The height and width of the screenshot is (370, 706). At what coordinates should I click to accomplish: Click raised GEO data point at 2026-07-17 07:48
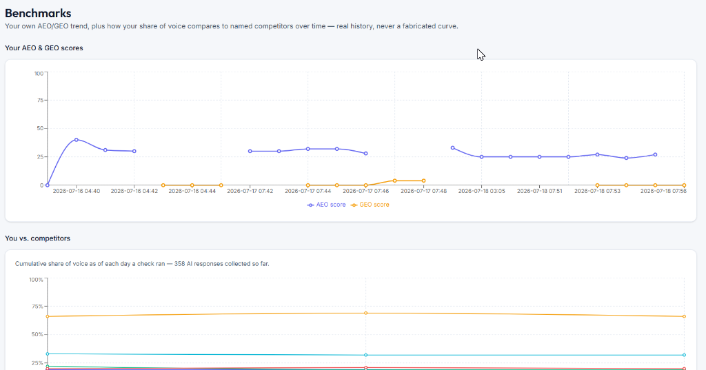pos(424,181)
